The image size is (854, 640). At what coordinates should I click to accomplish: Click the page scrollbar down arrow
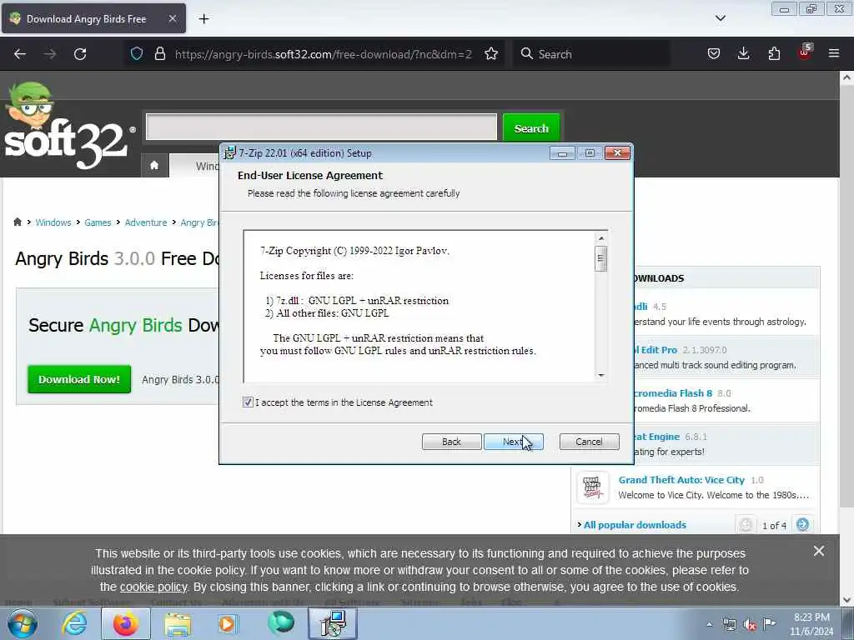846,600
